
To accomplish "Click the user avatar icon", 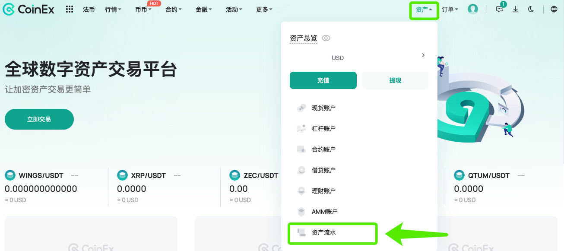I will point(473,9).
